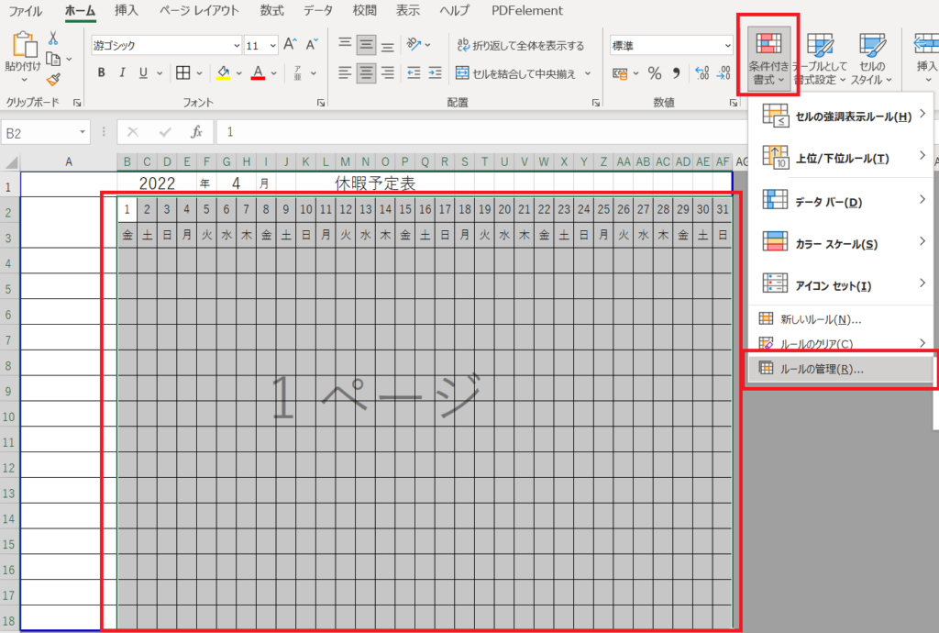Click the increase font size icon

click(290, 45)
